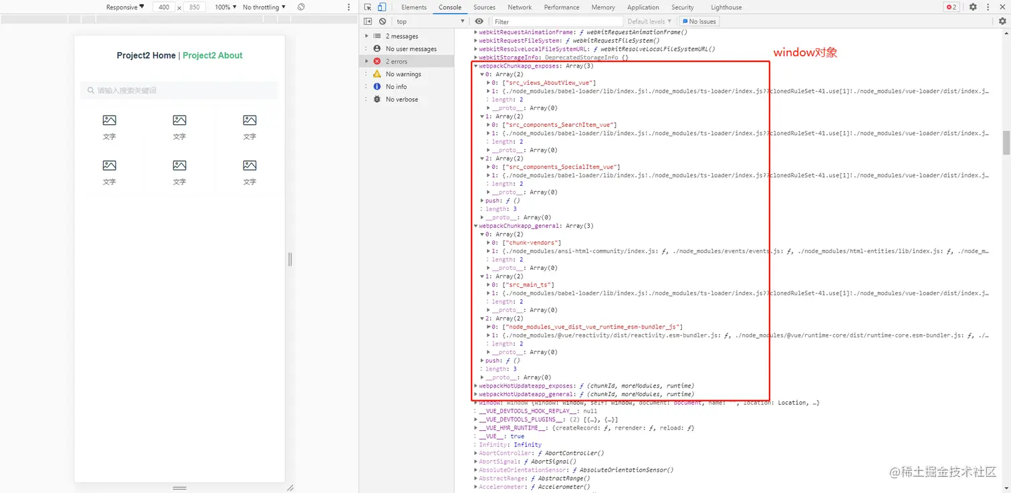Focus the console Filter input
The height and width of the screenshot is (493, 1011).
(x=556, y=21)
